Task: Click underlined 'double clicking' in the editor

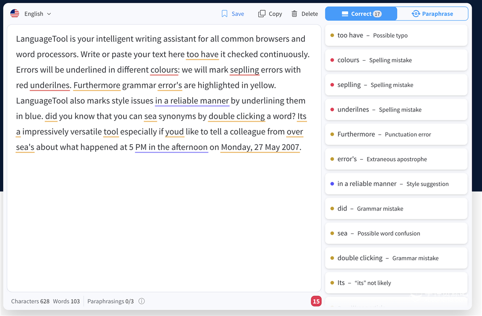Action: pos(237,116)
